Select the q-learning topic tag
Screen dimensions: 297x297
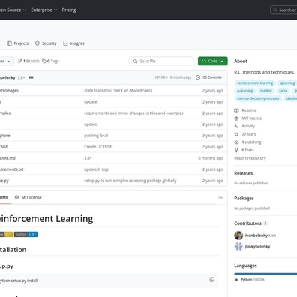point(245,91)
